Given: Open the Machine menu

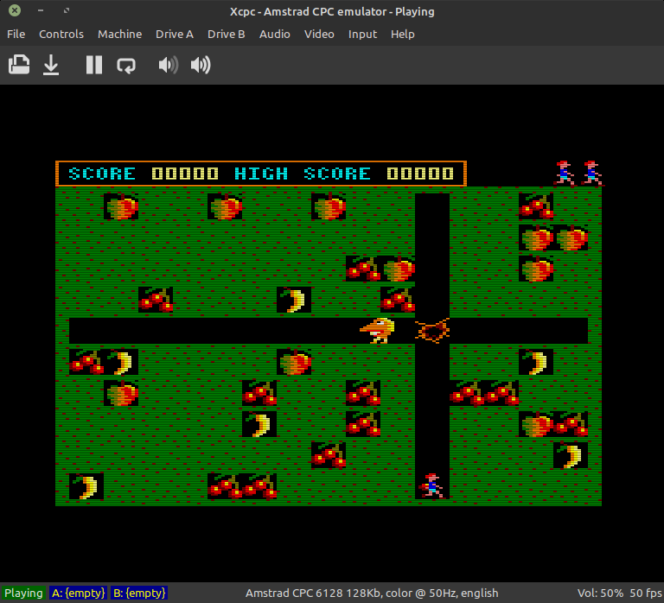Looking at the screenshot, I should (120, 35).
